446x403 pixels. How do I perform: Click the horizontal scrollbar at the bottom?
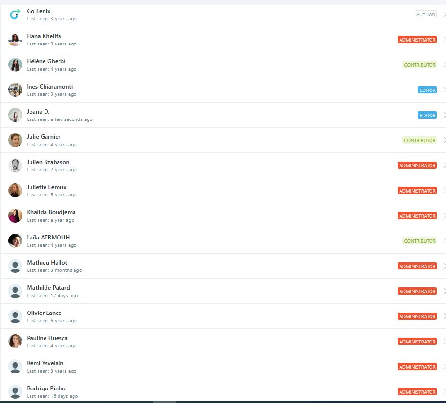pyautogui.click(x=164, y=401)
